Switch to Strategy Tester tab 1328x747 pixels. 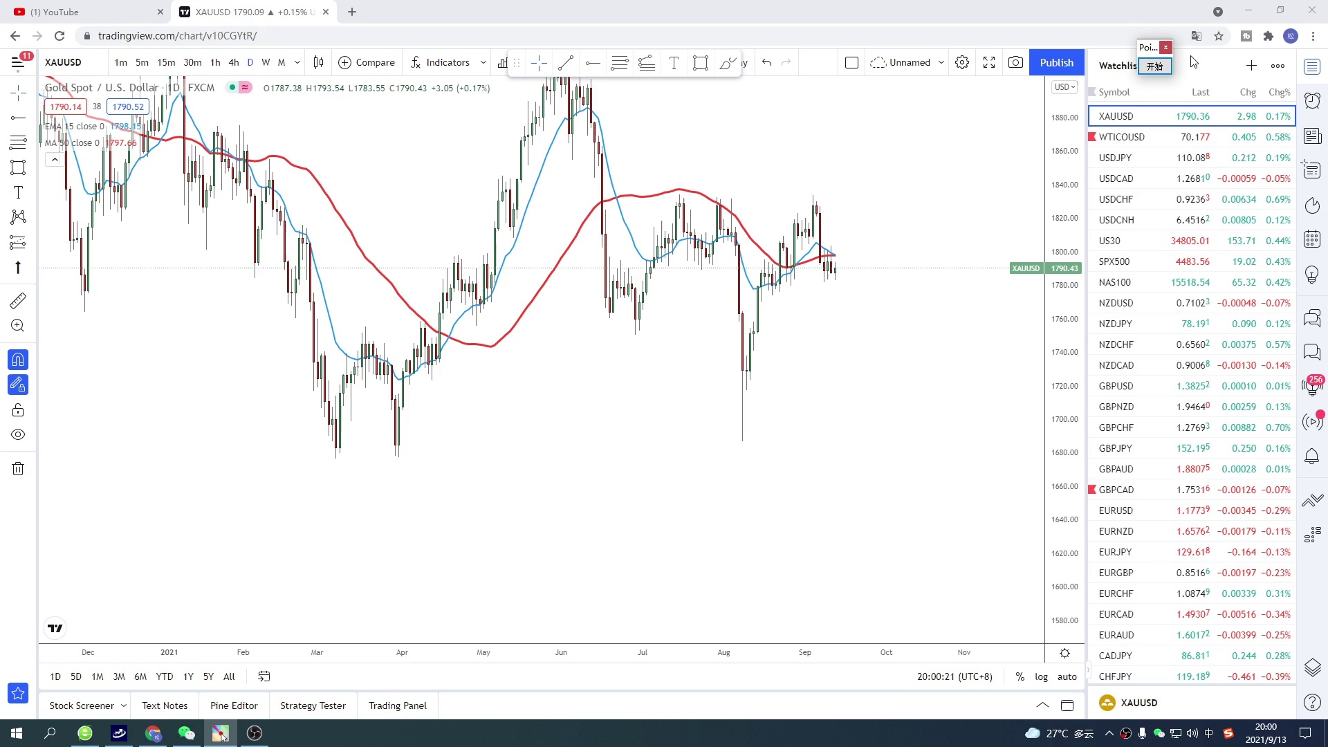tap(313, 705)
